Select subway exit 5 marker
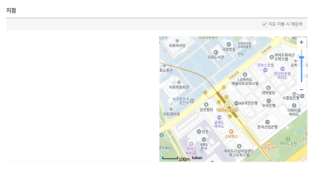 (219, 102)
